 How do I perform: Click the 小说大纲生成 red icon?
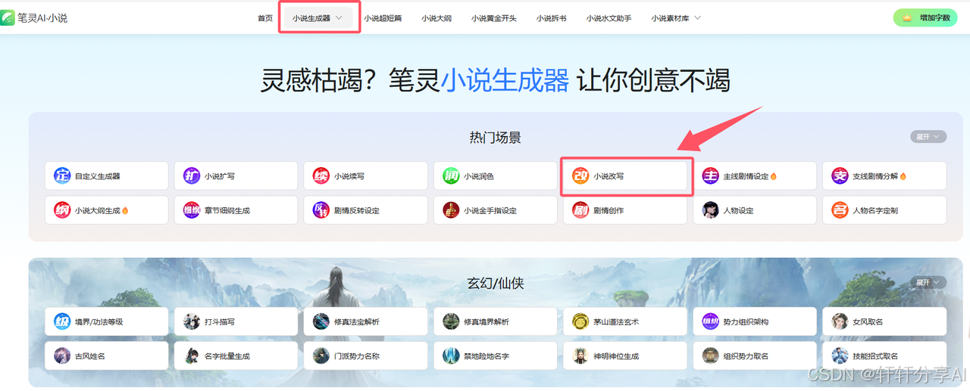pos(62,210)
